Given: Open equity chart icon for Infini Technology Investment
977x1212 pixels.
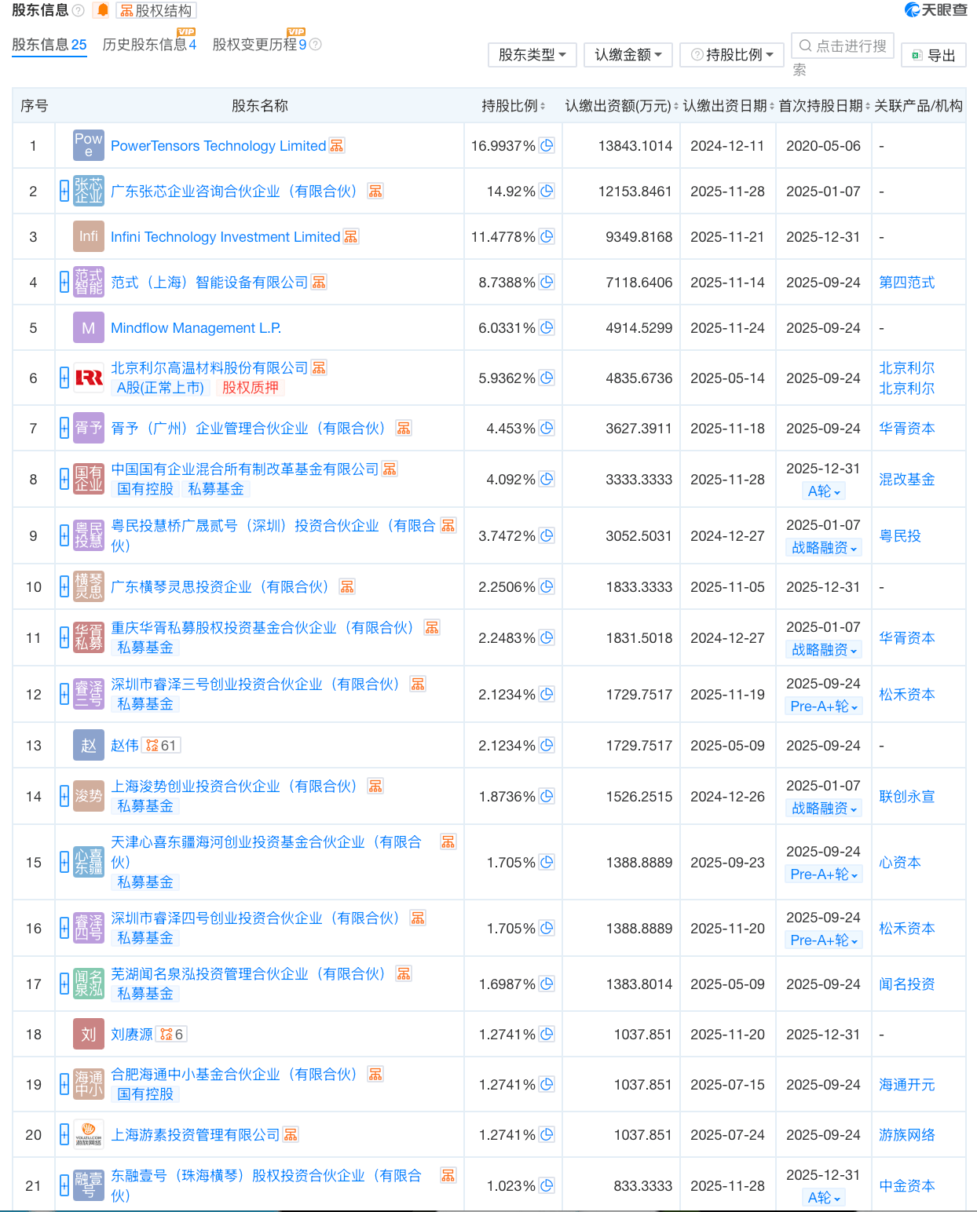Looking at the screenshot, I should tap(351, 236).
